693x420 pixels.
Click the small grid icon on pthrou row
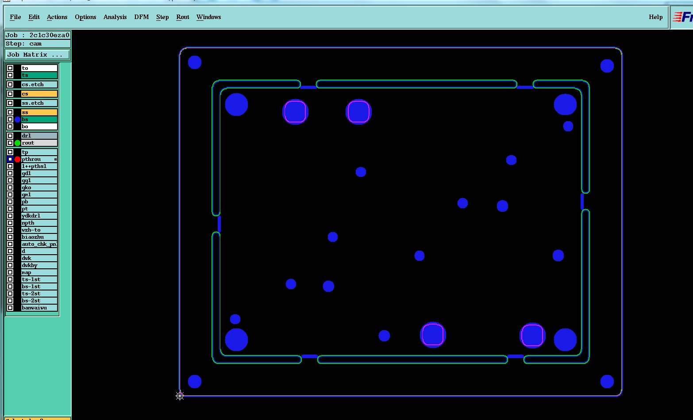pyautogui.click(x=55, y=159)
